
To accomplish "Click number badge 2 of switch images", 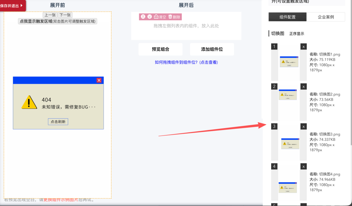I will [x=274, y=86].
